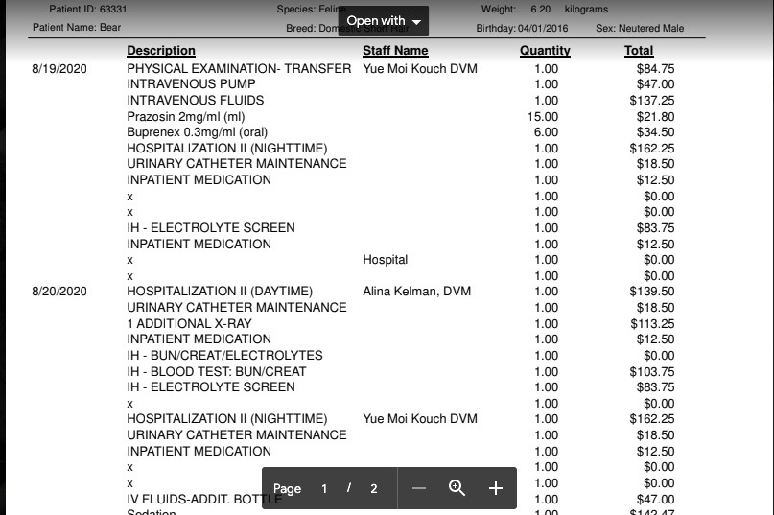Edit the current page number field
774x515 pixels.
pos(324,489)
